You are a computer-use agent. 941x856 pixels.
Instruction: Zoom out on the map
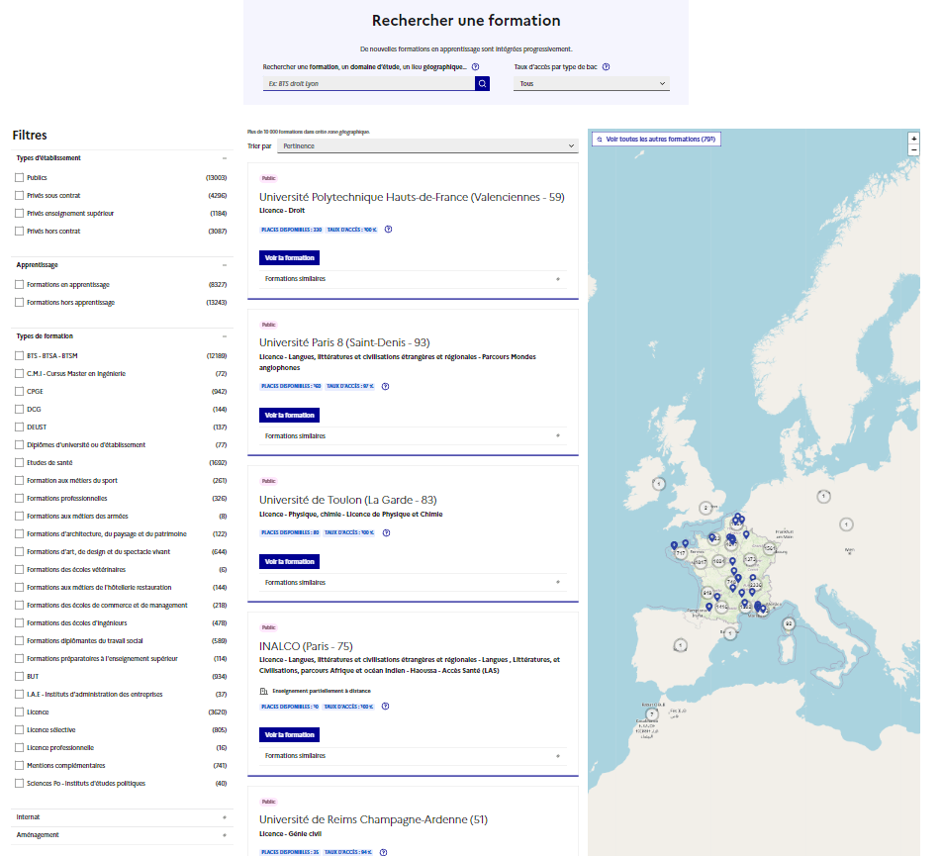(x=913, y=149)
